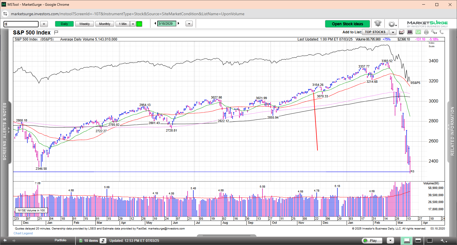The width and height of the screenshot is (457, 245).
Task: Expand the Related Information side panel
Action: 452,131
